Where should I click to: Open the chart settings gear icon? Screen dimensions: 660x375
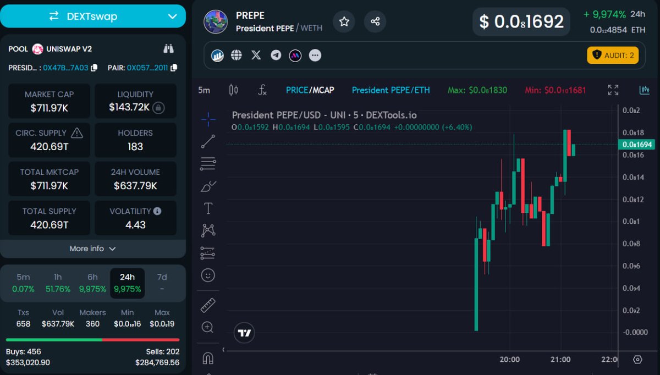(637, 360)
